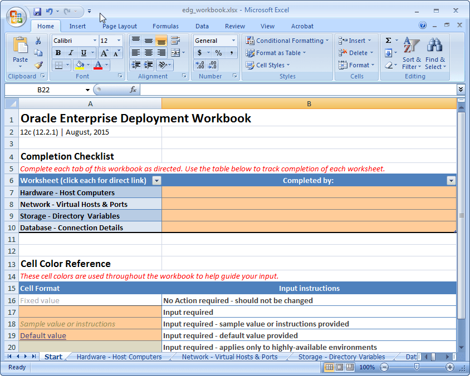
Task: Save the workbook using the Quick Access icon
Action: point(37,11)
